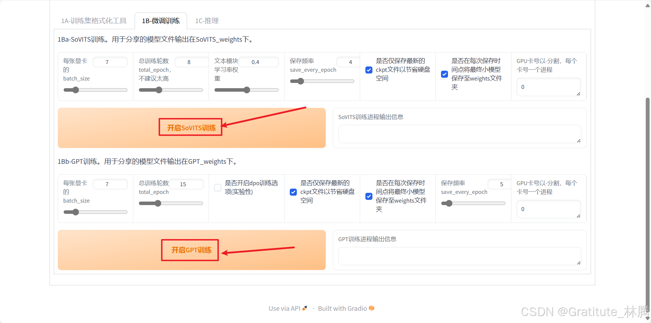Click the page vertical scrollbar thumb

click(647, 205)
